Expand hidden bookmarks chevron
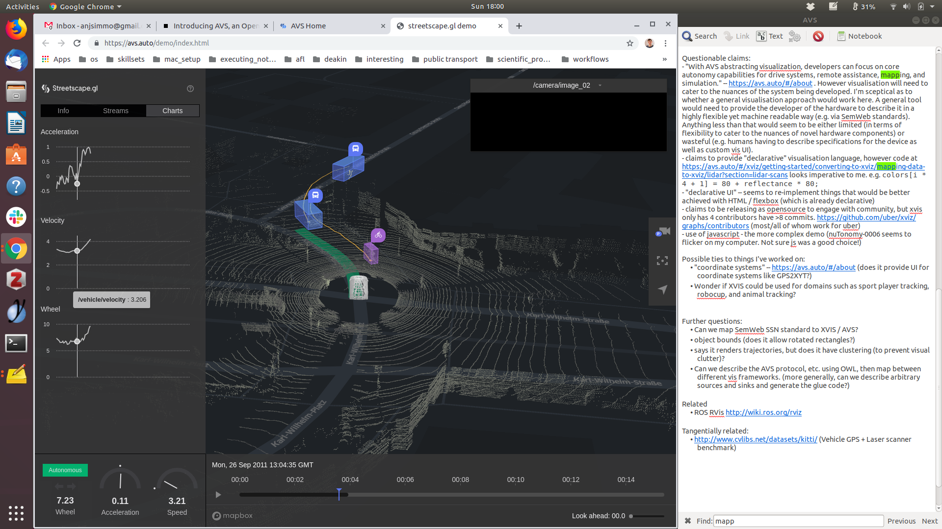Viewport: 942px width, 529px height. (665, 59)
